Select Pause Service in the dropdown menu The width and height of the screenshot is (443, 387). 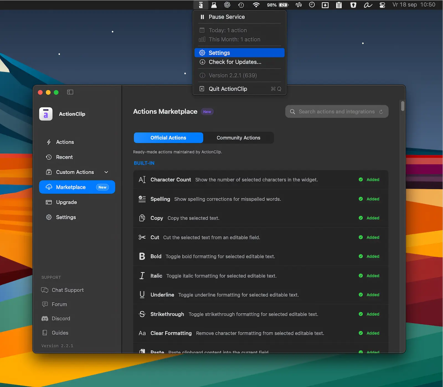tap(239, 17)
